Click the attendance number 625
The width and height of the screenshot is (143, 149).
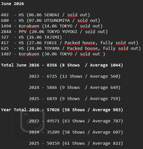tap(5, 48)
